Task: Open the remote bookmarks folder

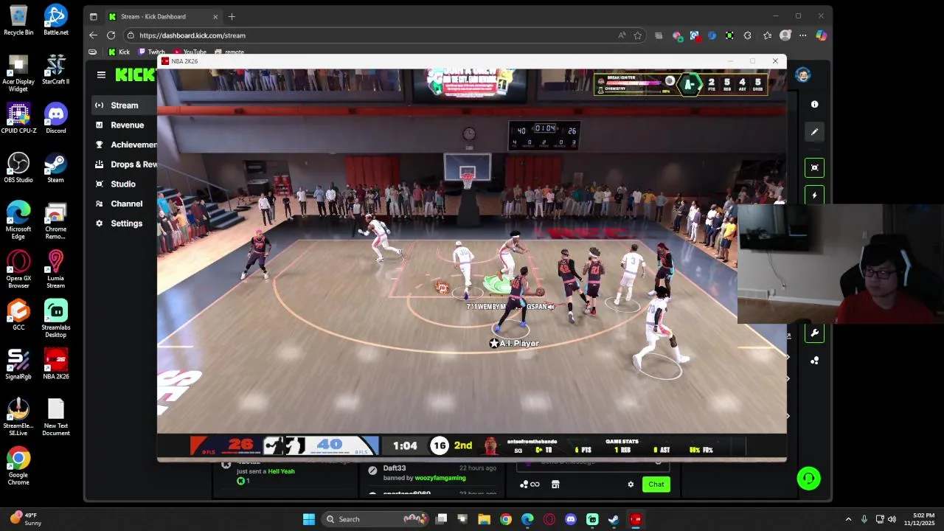Action: [x=229, y=52]
